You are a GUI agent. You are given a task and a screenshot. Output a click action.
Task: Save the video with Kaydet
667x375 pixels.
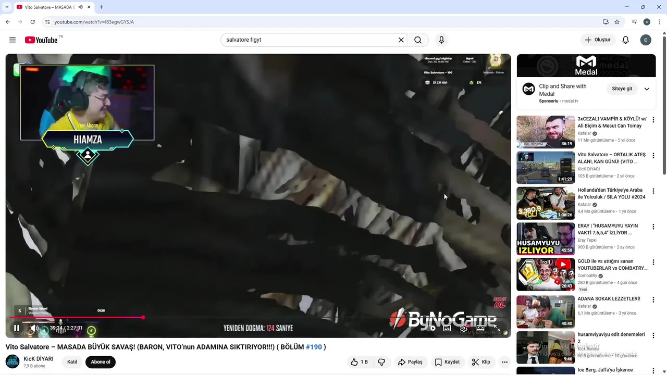pos(447,362)
